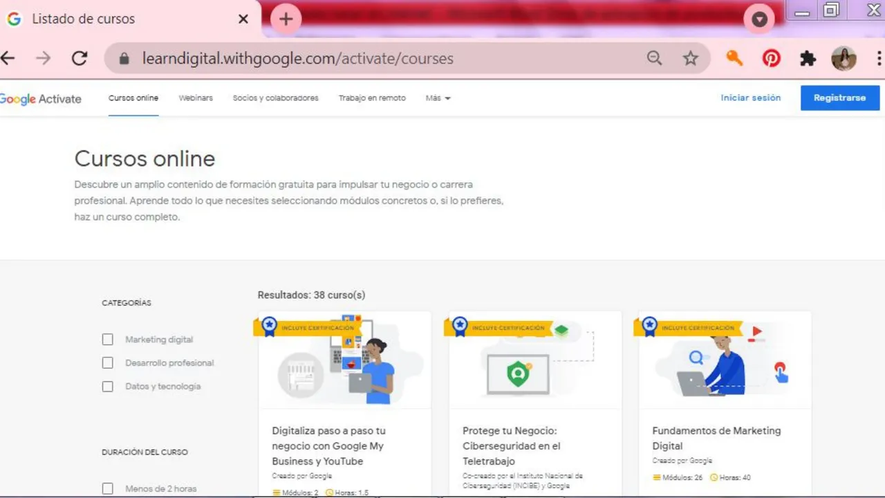Open the zoom magnifier icon in address bar
885x498 pixels.
[654, 59]
